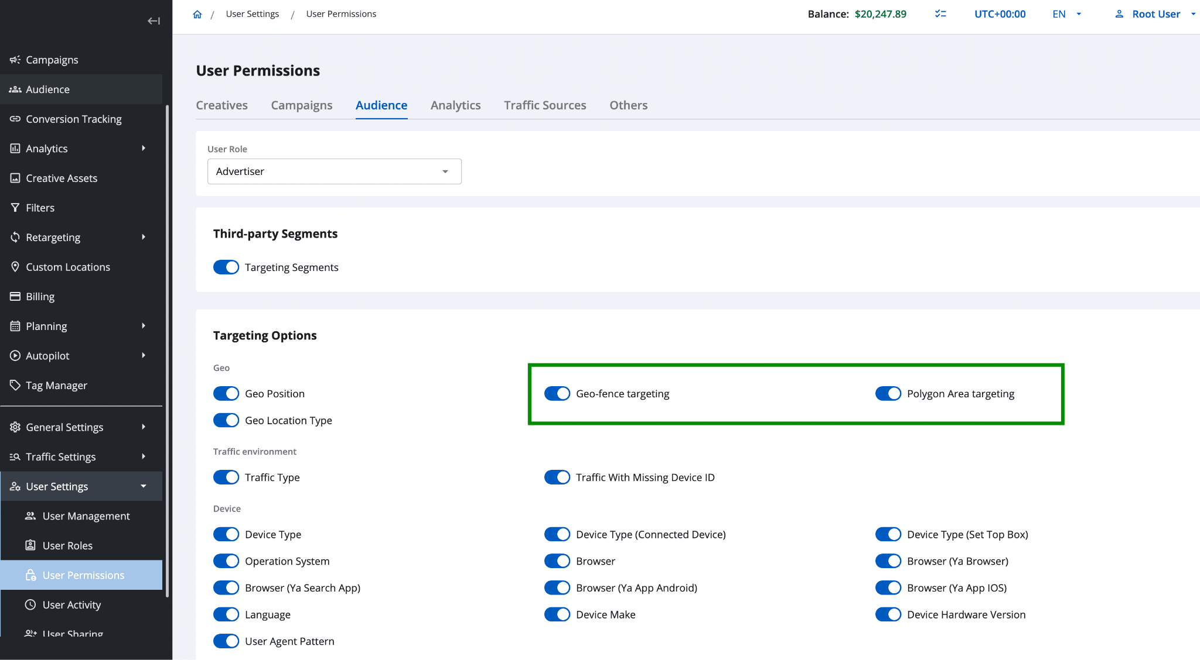Click the sidebar vertical scrollbar
The height and width of the screenshot is (660, 1200).
click(167, 351)
